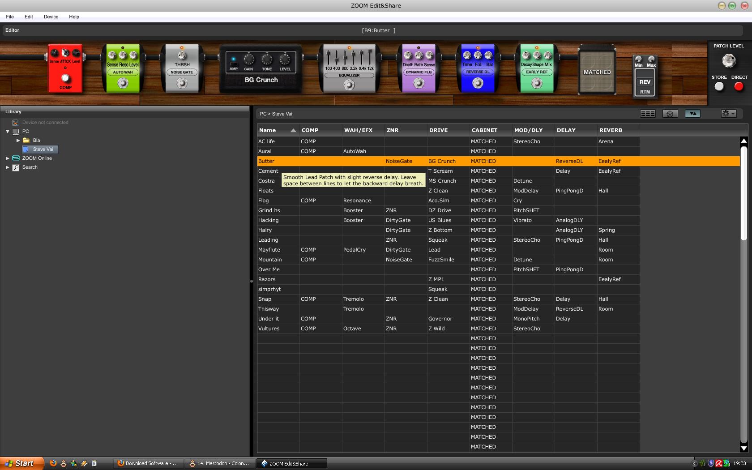Adjust the BG Crunch LEVEL knob
This screenshot has height=470, width=752.
[x=285, y=59]
